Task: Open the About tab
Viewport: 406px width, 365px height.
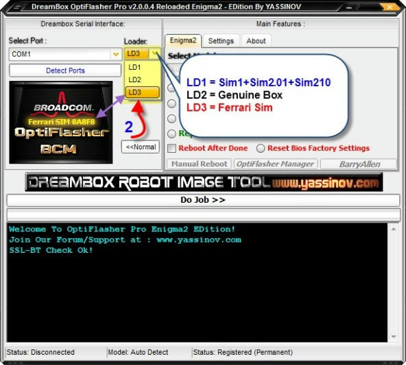Action: (x=256, y=41)
